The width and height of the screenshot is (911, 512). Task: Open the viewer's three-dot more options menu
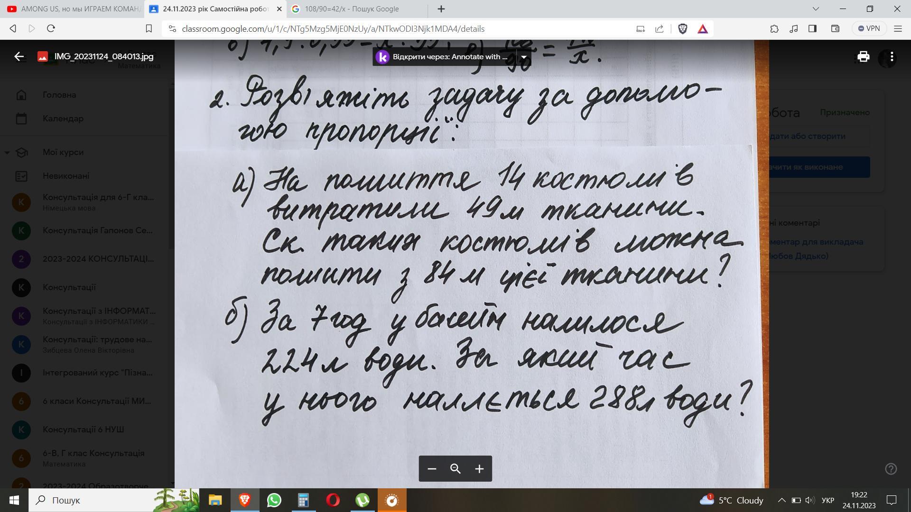point(892,57)
